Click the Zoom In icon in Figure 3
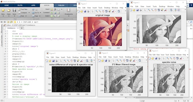This screenshot has height=102, width=193. (x=168, y=58)
